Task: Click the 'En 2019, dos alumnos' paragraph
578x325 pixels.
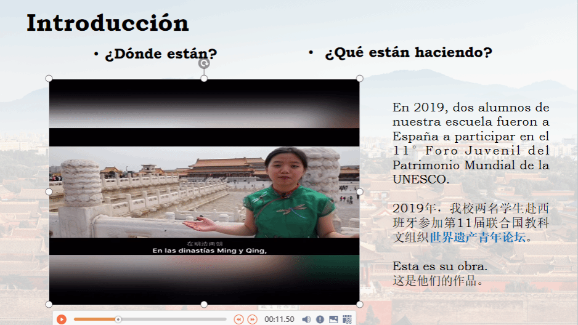Action: (x=471, y=143)
